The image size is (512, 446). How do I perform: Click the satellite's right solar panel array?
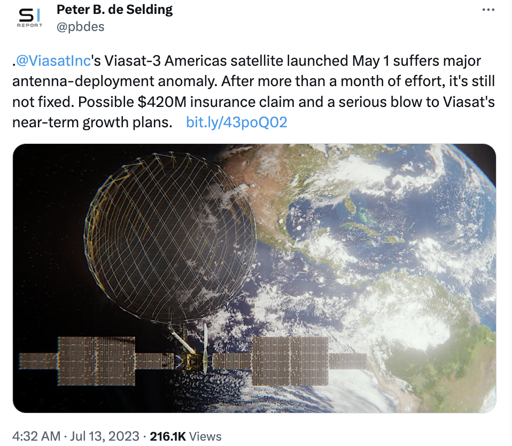pos(290,361)
